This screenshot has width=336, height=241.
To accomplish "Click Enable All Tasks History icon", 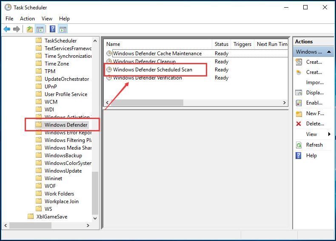I will coord(299,103).
